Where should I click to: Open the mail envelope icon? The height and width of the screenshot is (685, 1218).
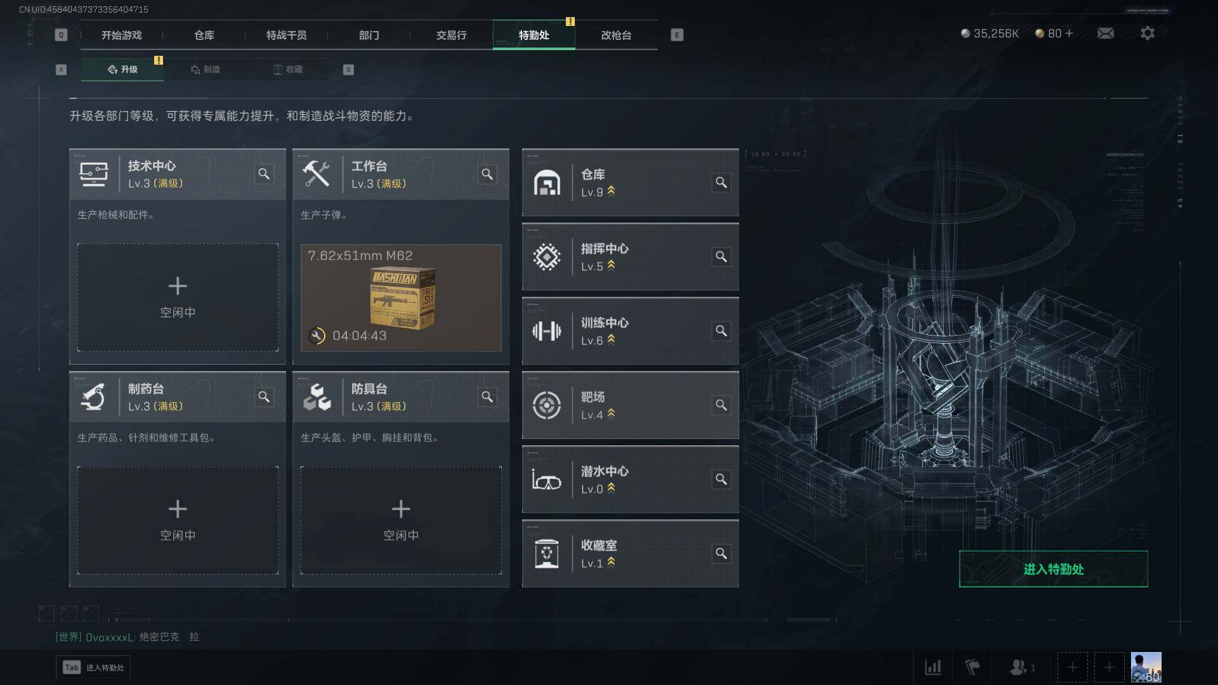(x=1105, y=33)
